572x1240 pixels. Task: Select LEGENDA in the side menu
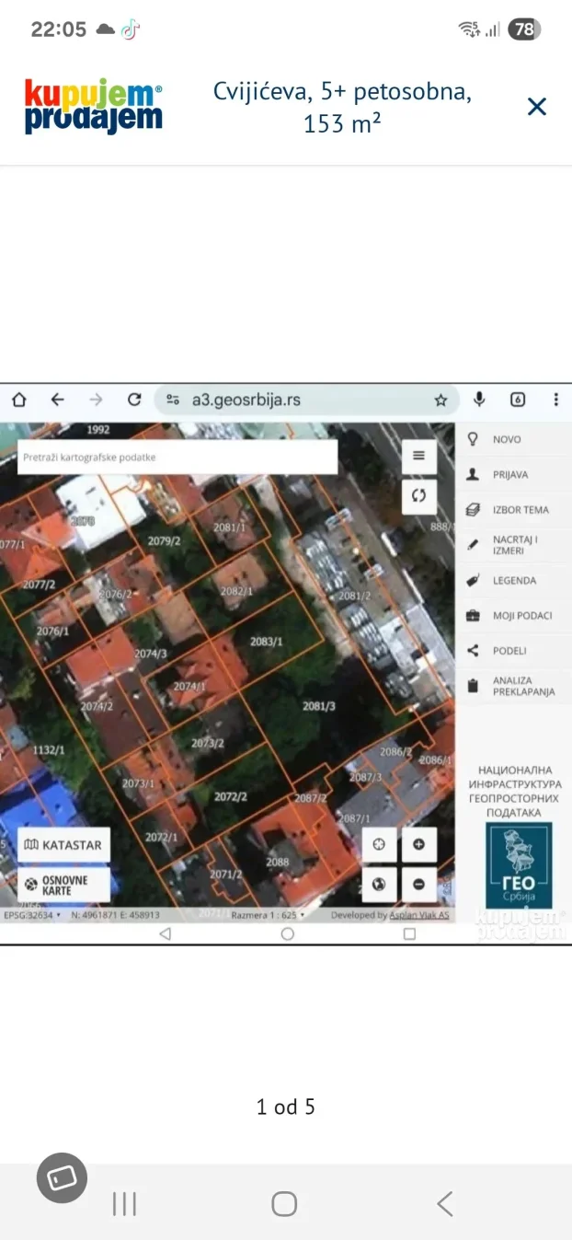coord(513,581)
